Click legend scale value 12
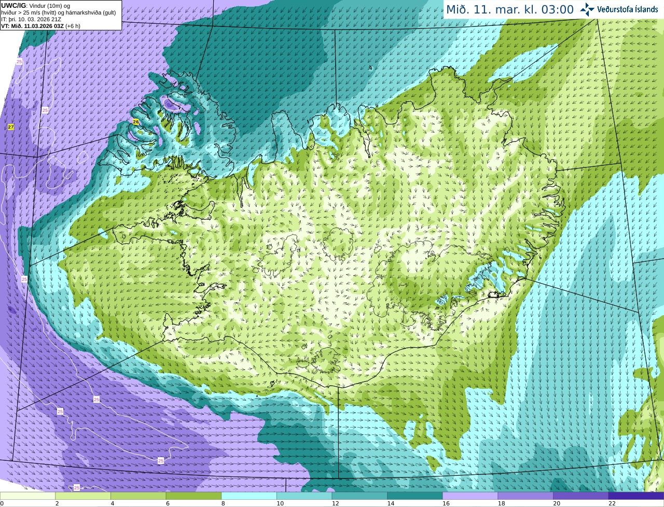 [x=335, y=503]
